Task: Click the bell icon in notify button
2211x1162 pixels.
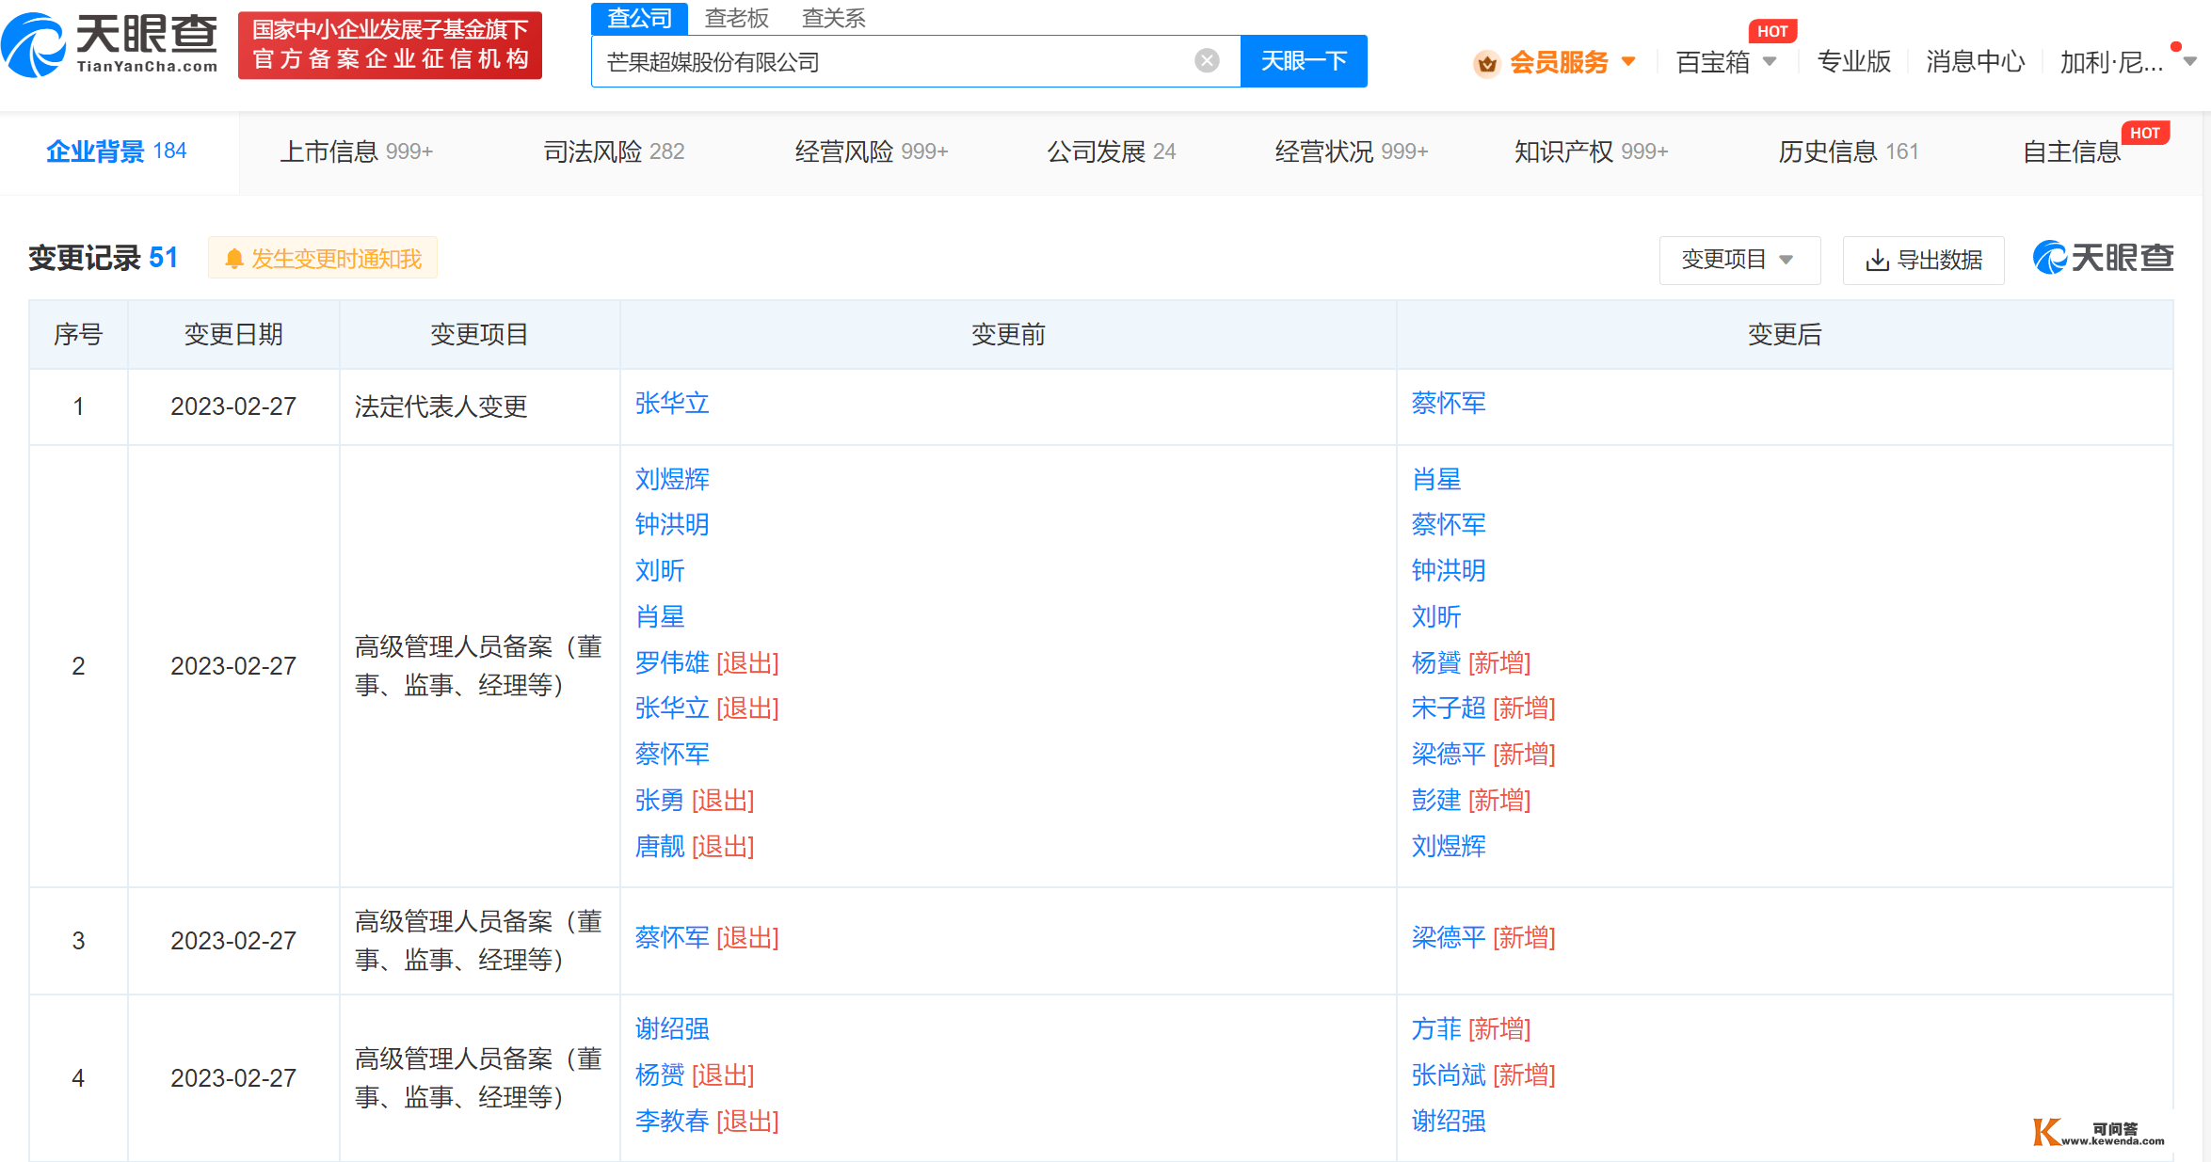Action: [234, 259]
